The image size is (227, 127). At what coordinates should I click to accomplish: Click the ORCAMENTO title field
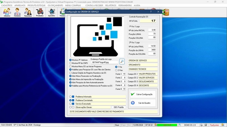[x=143, y=65]
